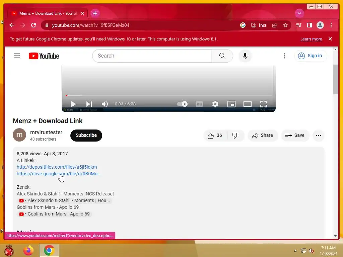
Task: Open YouTube settings three-dot menu
Action: coord(284,56)
